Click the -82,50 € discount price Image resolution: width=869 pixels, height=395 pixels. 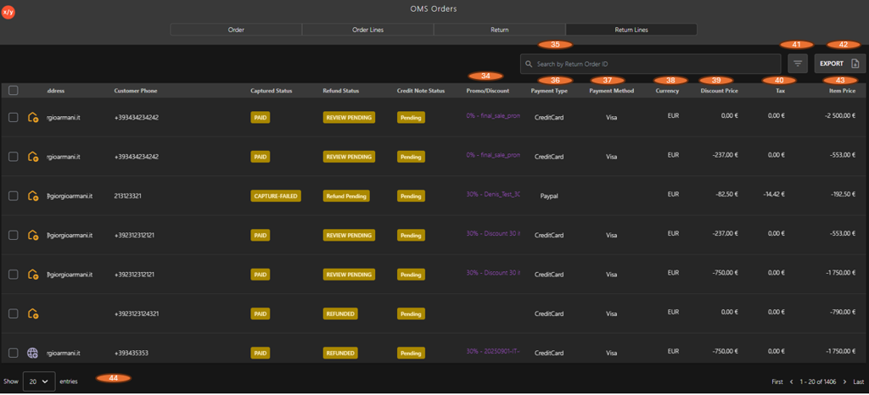pyautogui.click(x=726, y=194)
